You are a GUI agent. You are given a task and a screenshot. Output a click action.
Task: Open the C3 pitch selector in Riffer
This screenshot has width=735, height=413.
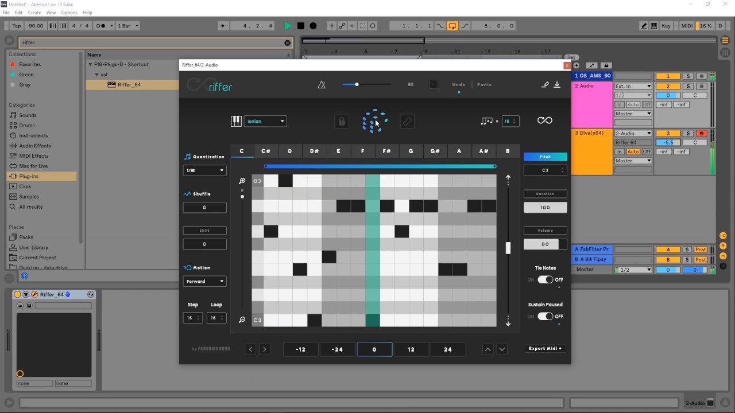click(545, 170)
